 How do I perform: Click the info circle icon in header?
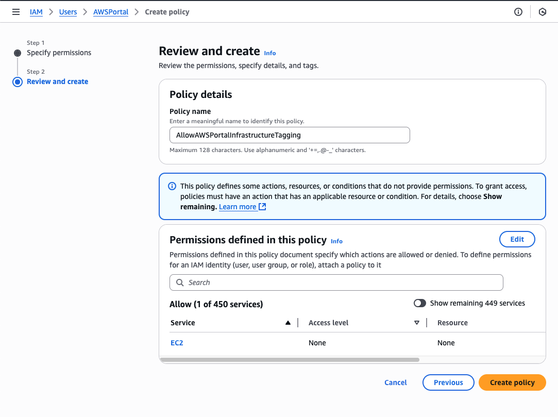pos(518,12)
